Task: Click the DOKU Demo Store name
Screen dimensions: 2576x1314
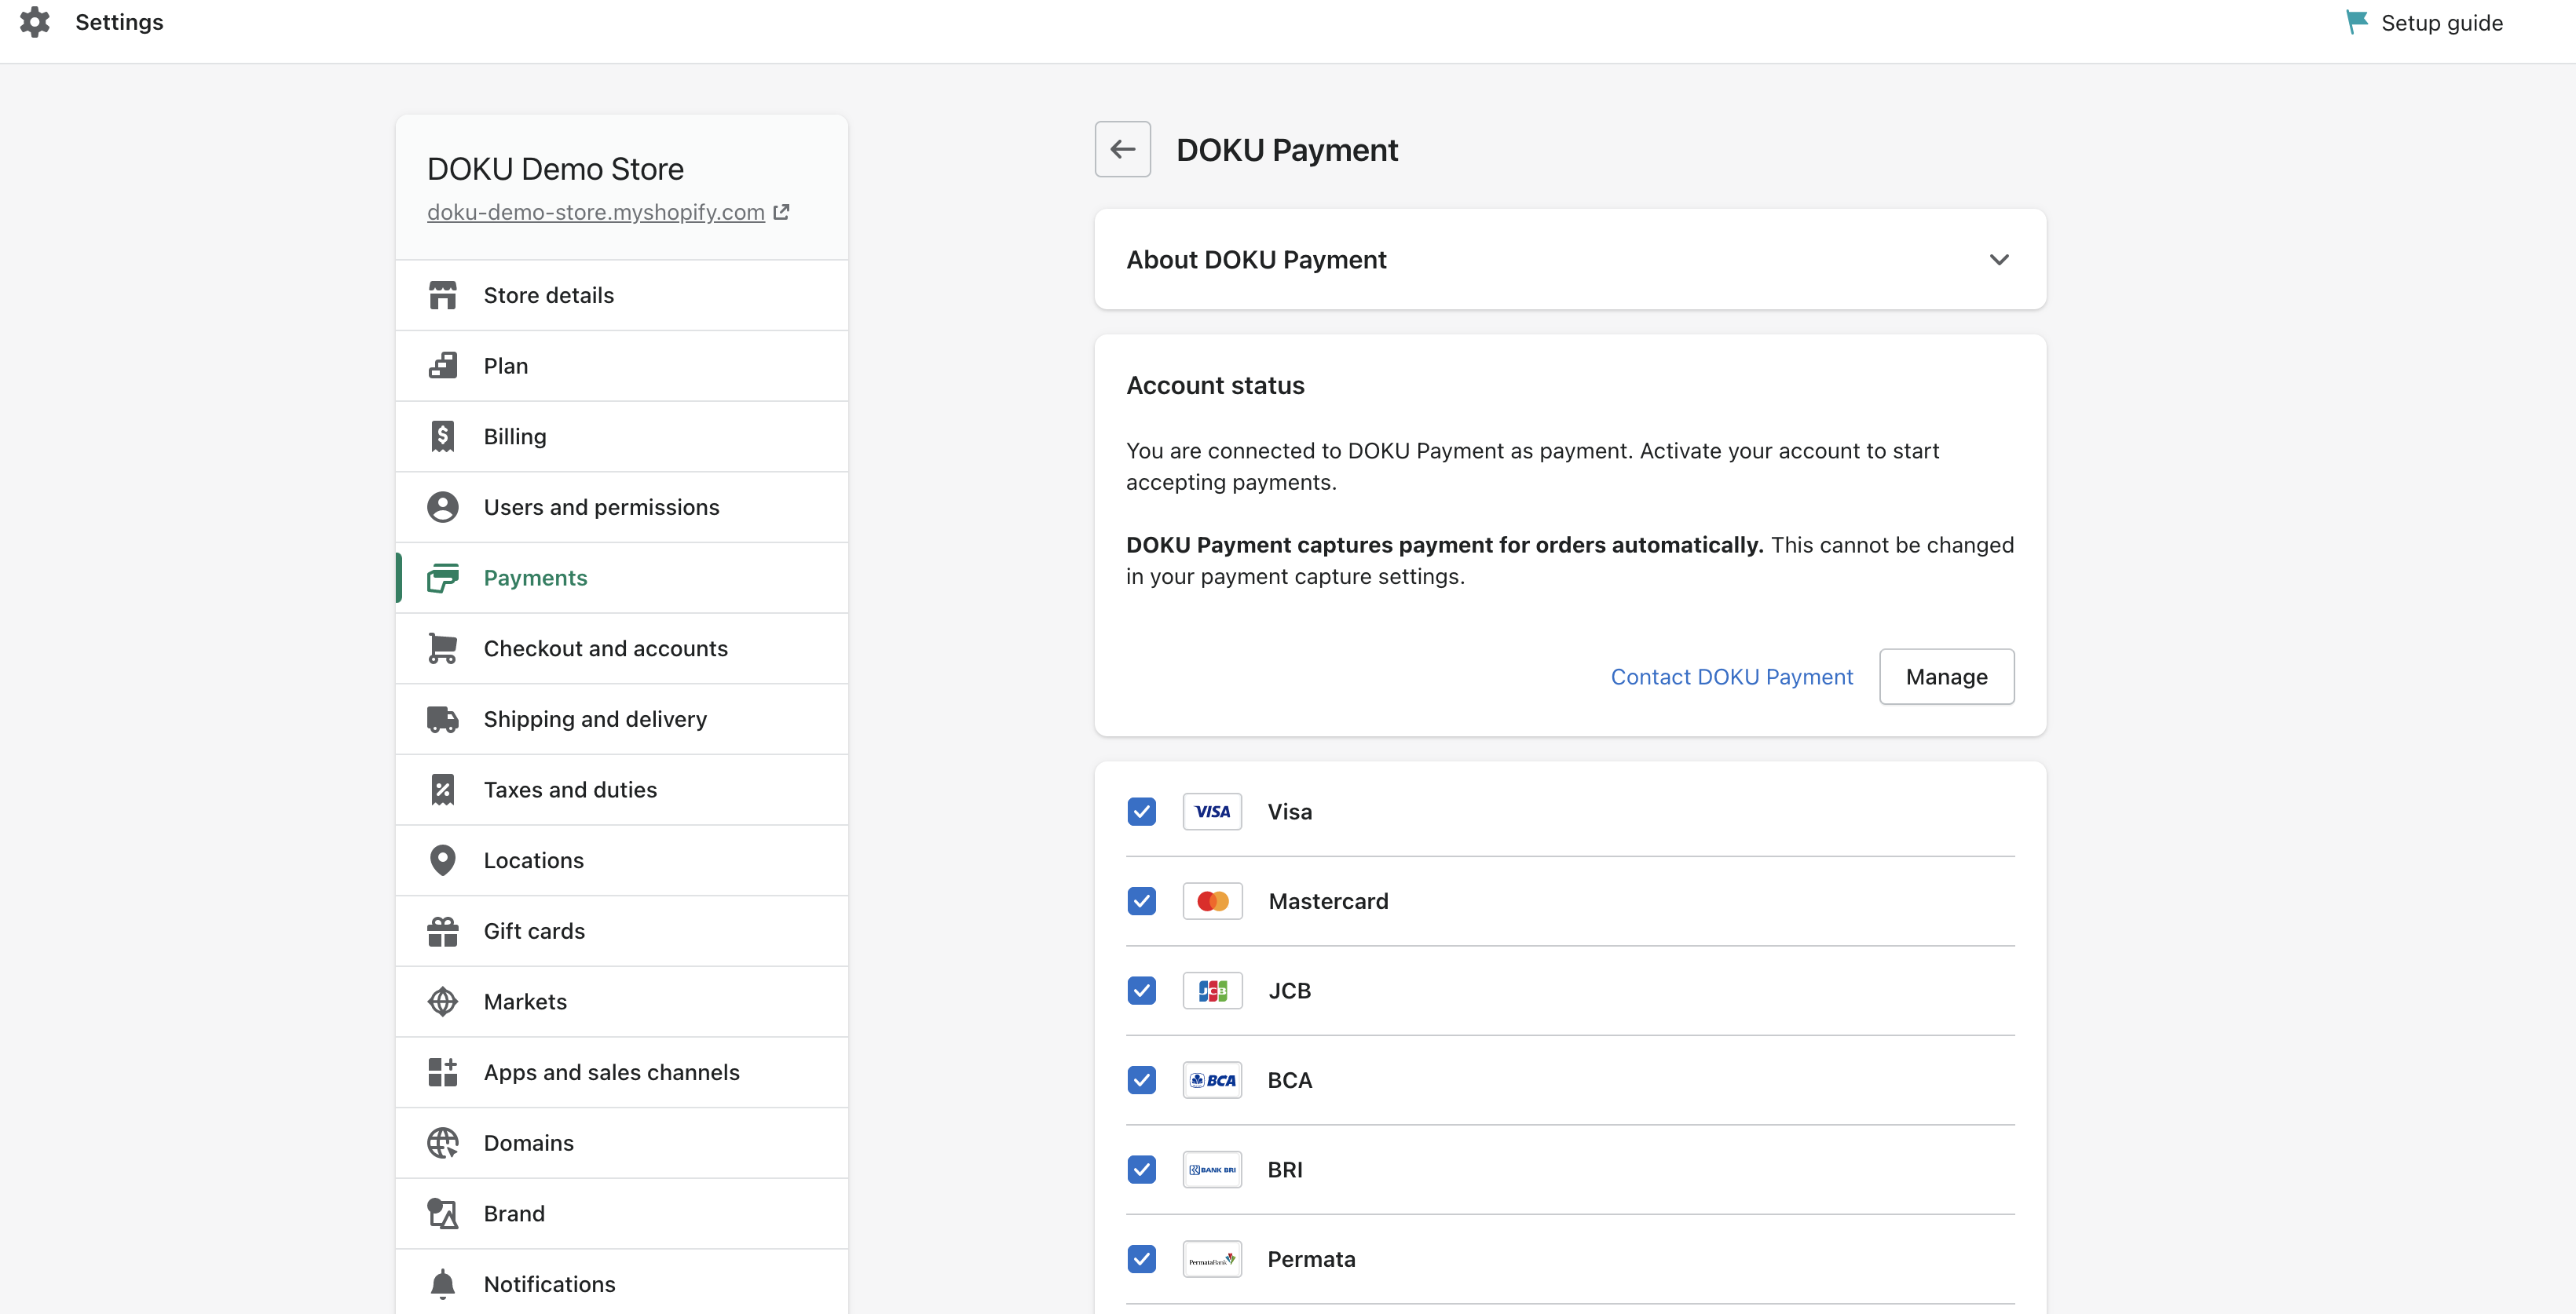Action: coord(555,169)
